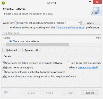The image size is (103, 99).
Task: Open the Work with site dropdown arrow
Action: tap(79, 23)
